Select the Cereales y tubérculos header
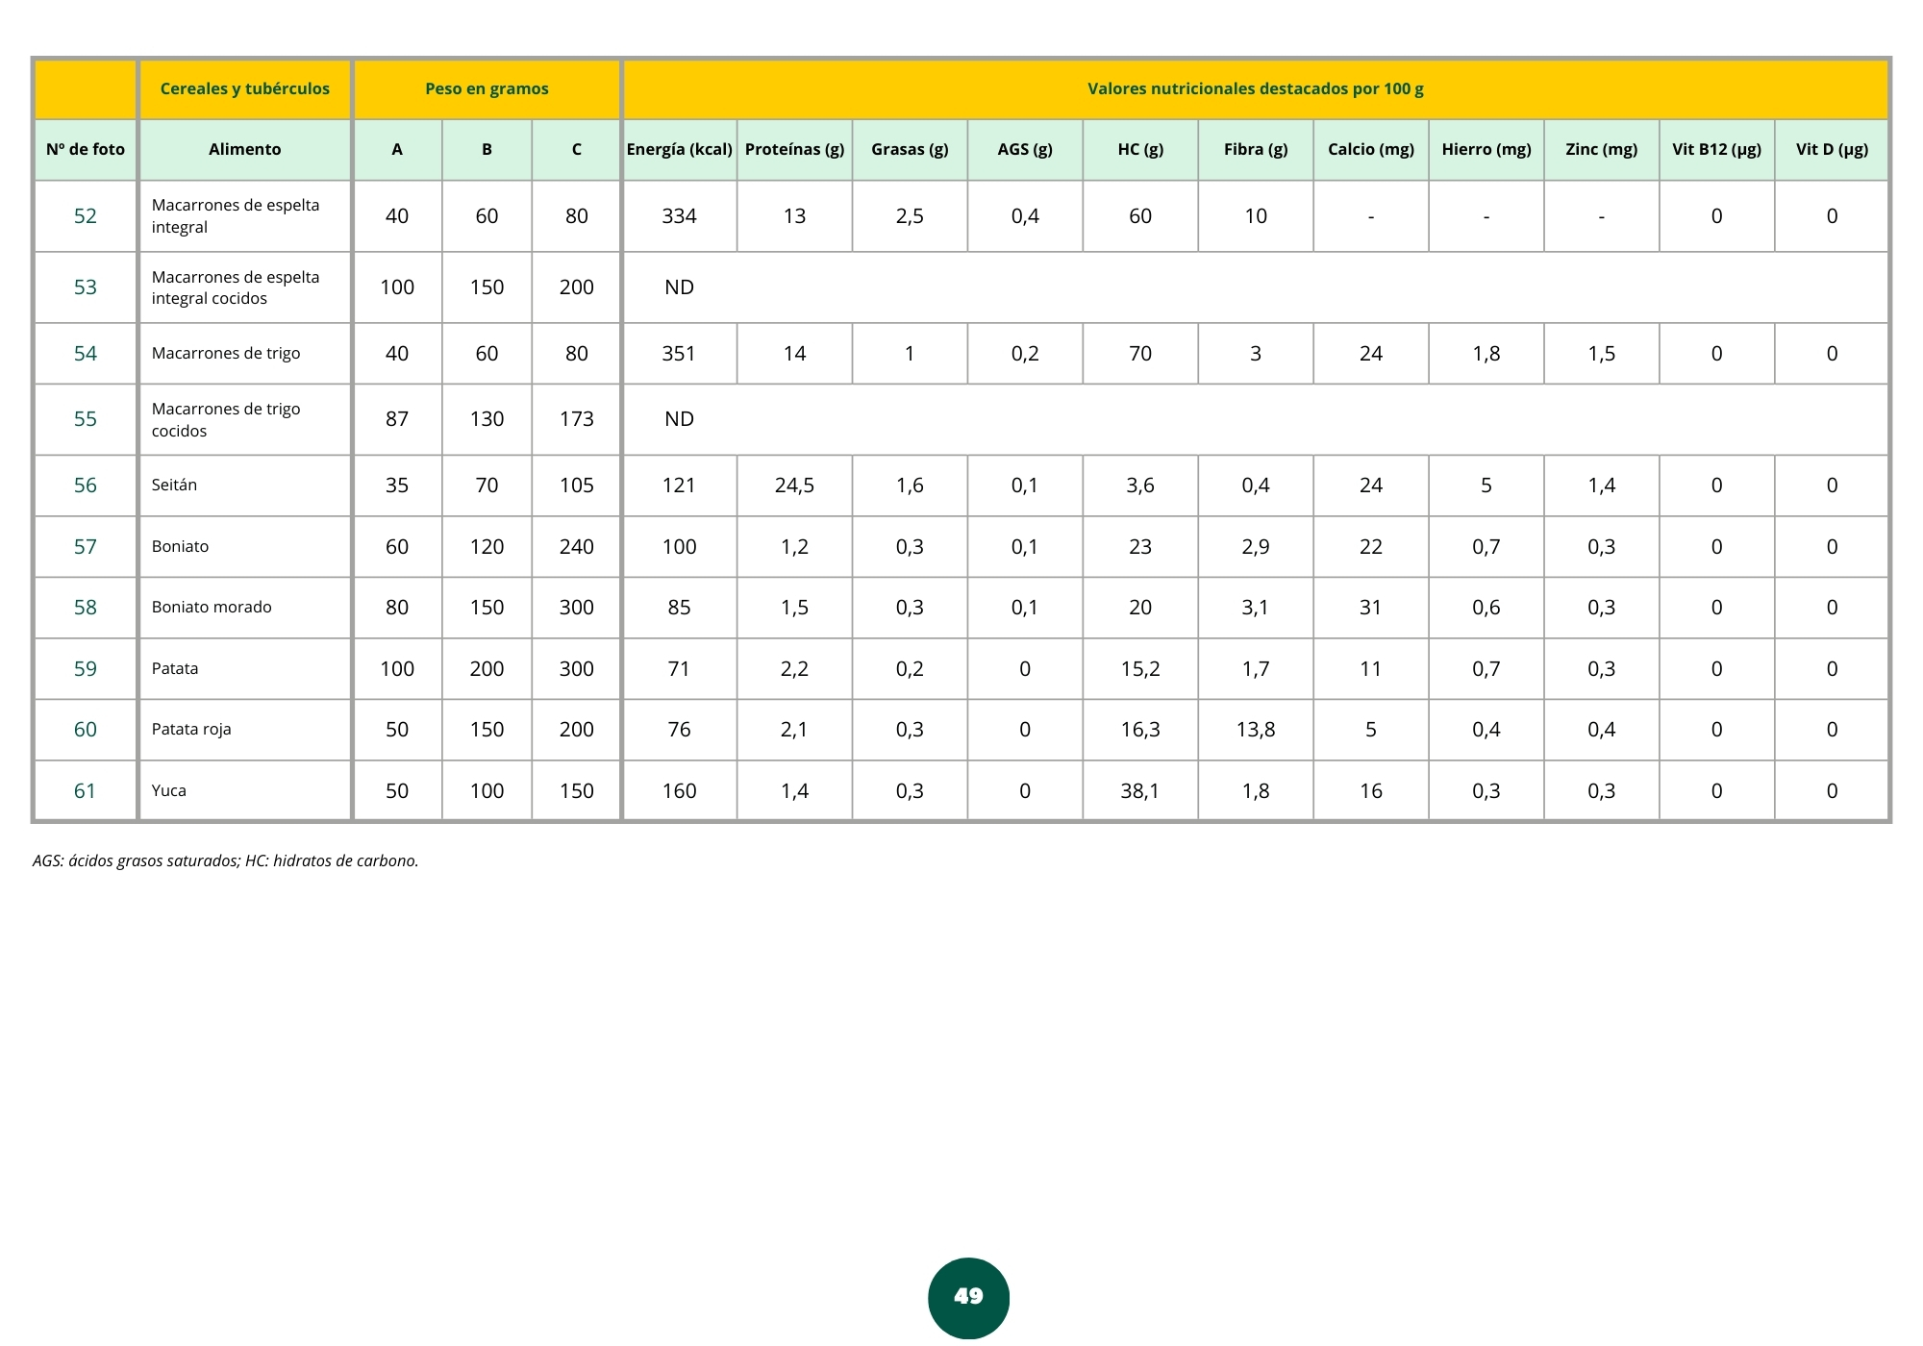This screenshot has height=1346, width=1923. 244,88
